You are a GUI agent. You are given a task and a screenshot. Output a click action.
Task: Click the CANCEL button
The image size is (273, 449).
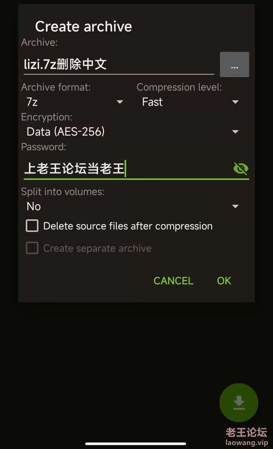tap(173, 281)
